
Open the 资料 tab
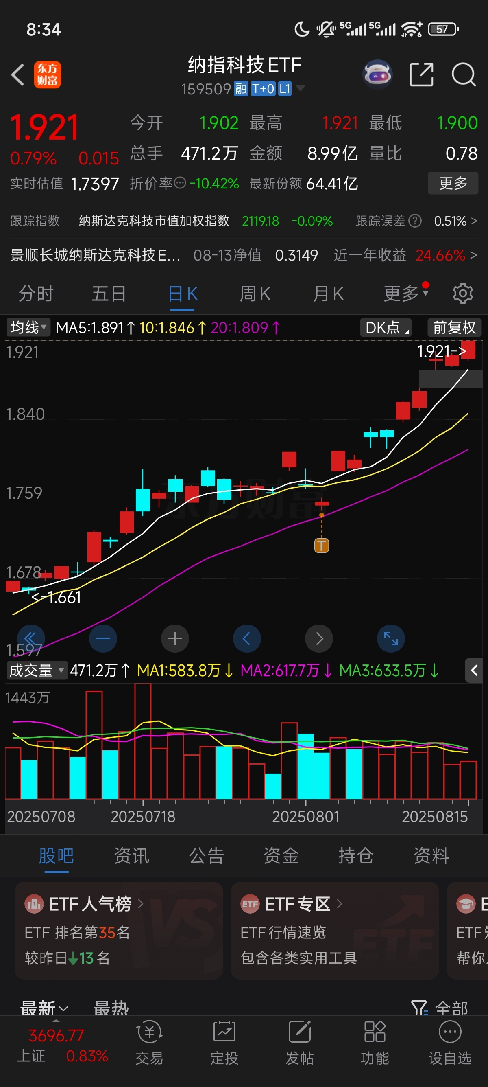(x=431, y=856)
